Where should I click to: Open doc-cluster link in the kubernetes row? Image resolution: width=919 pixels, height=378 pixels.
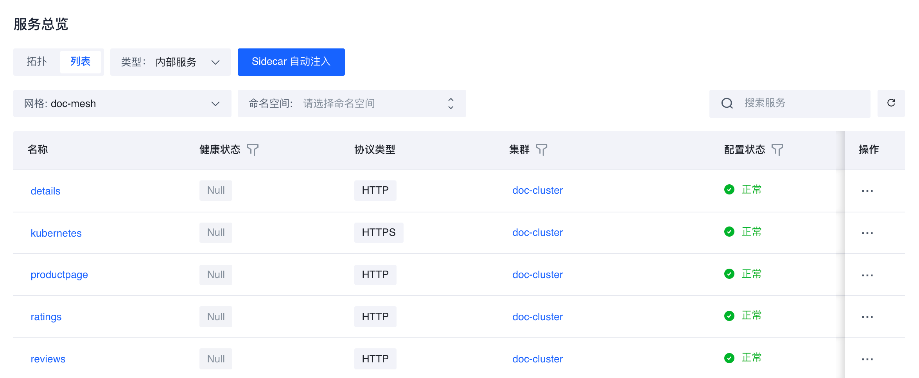point(537,232)
